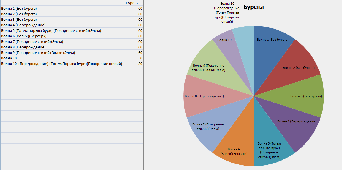
Task: Select the value 60 in the Волна 8 row
Action: [x=134, y=47]
